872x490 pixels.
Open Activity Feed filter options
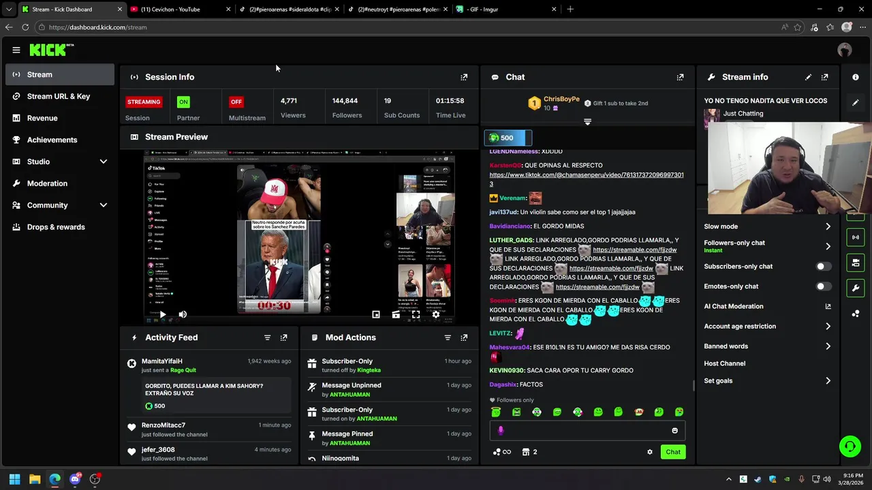tap(267, 338)
